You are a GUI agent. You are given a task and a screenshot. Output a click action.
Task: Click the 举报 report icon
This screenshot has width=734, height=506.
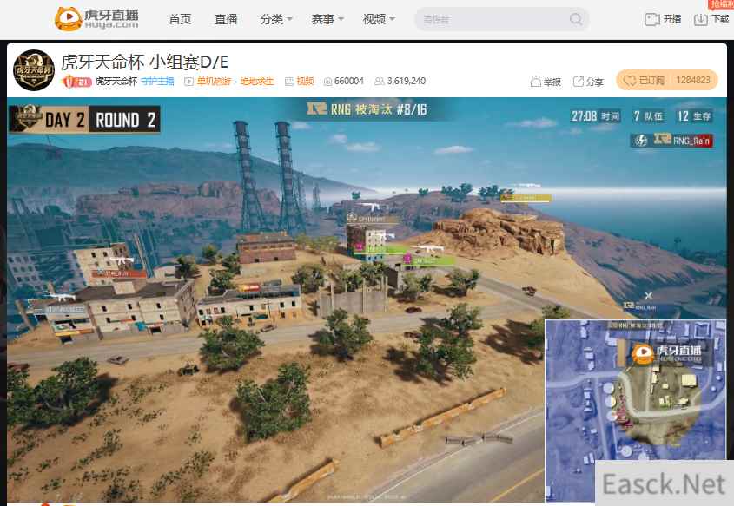[x=536, y=82]
